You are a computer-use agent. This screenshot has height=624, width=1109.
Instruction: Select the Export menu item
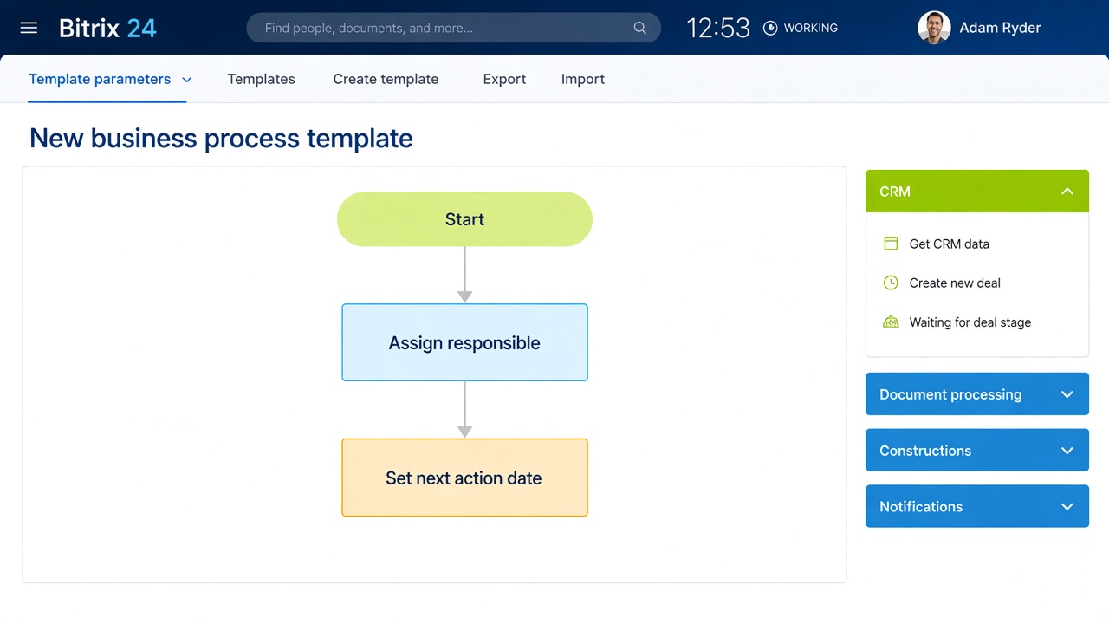504,79
